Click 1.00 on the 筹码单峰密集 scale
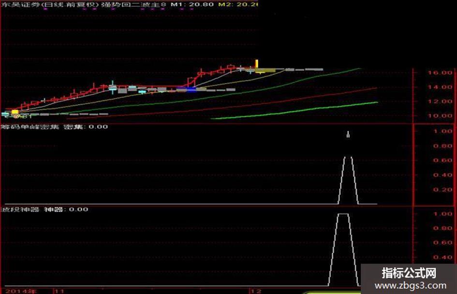 (442, 131)
